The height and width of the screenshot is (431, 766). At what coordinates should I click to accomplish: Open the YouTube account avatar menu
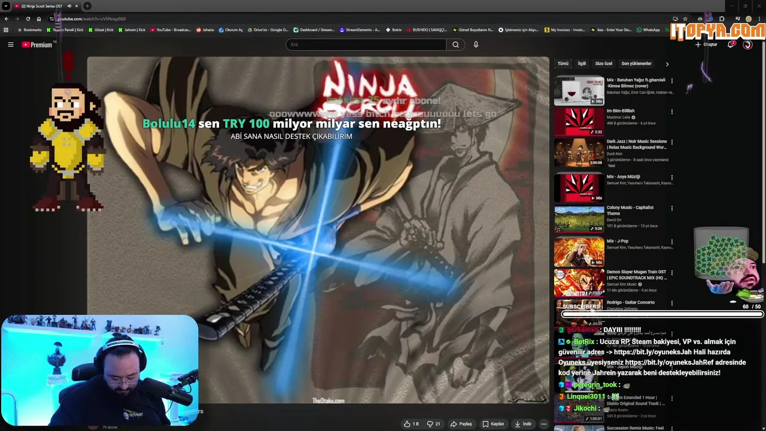point(747,44)
